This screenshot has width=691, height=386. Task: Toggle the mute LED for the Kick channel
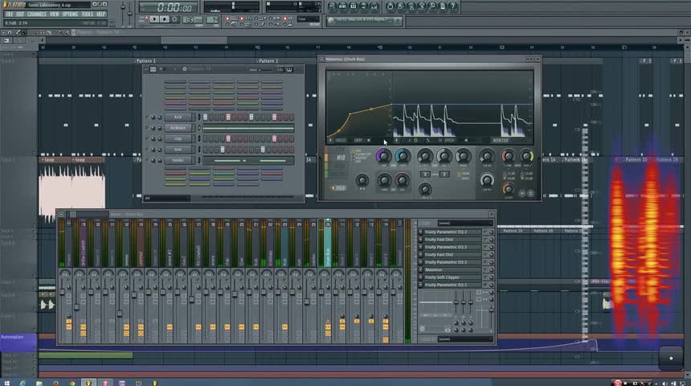149,117
